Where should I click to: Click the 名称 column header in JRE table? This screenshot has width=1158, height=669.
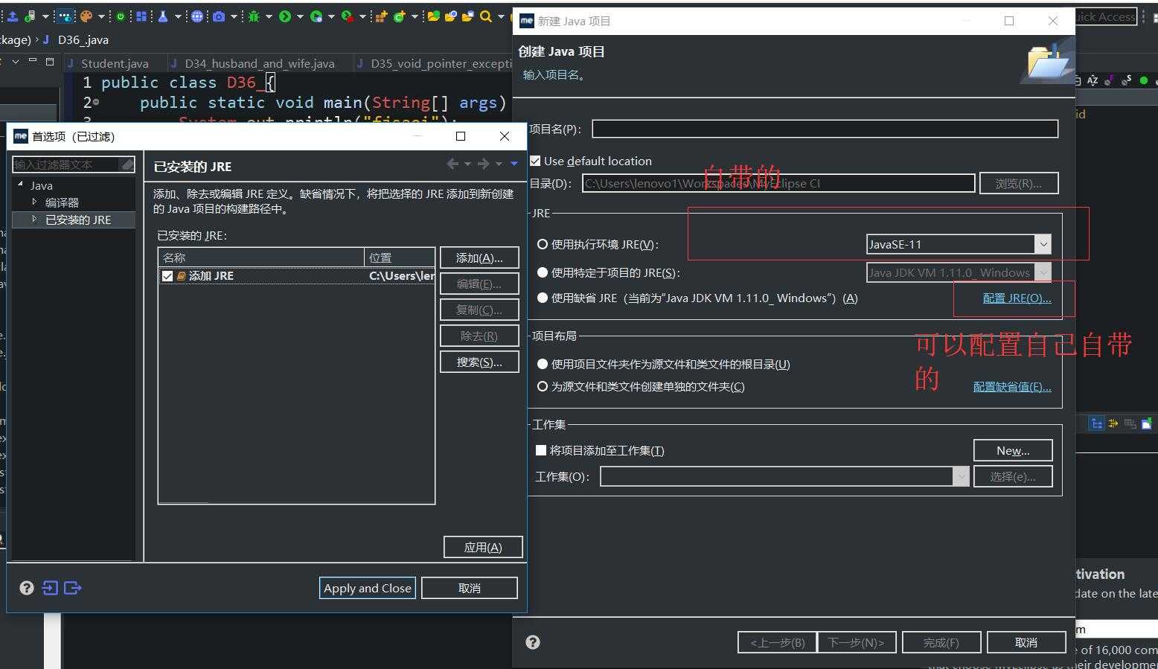click(x=261, y=257)
